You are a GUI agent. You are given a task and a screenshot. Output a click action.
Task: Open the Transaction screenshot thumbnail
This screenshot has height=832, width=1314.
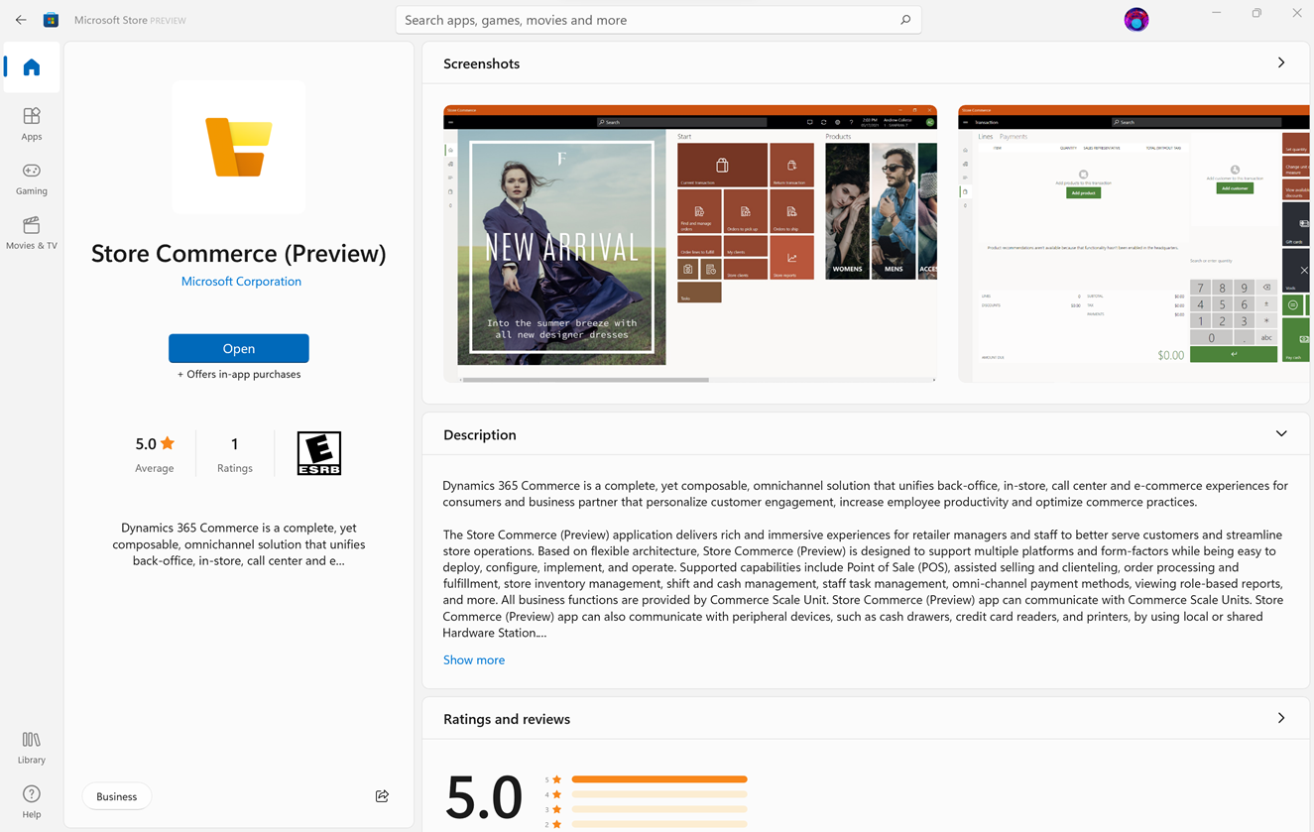coord(1134,243)
